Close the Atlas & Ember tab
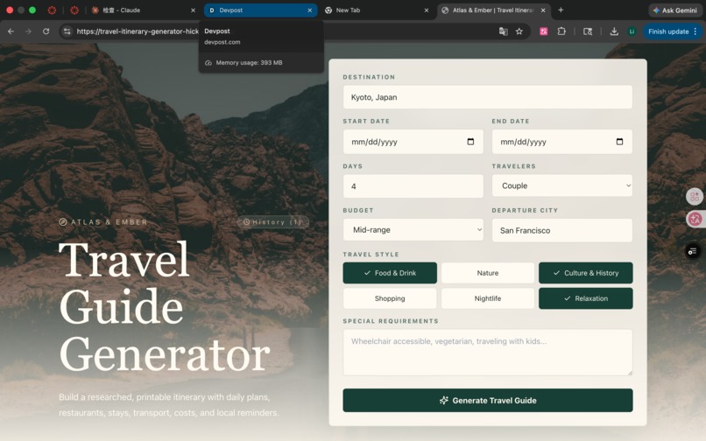The width and height of the screenshot is (706, 441). [x=543, y=10]
